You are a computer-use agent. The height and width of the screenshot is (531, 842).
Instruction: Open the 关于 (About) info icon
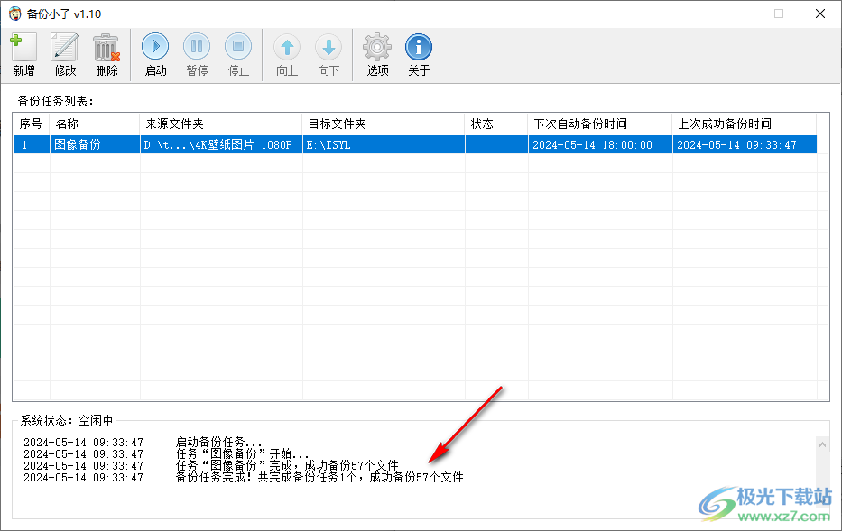pyautogui.click(x=419, y=47)
